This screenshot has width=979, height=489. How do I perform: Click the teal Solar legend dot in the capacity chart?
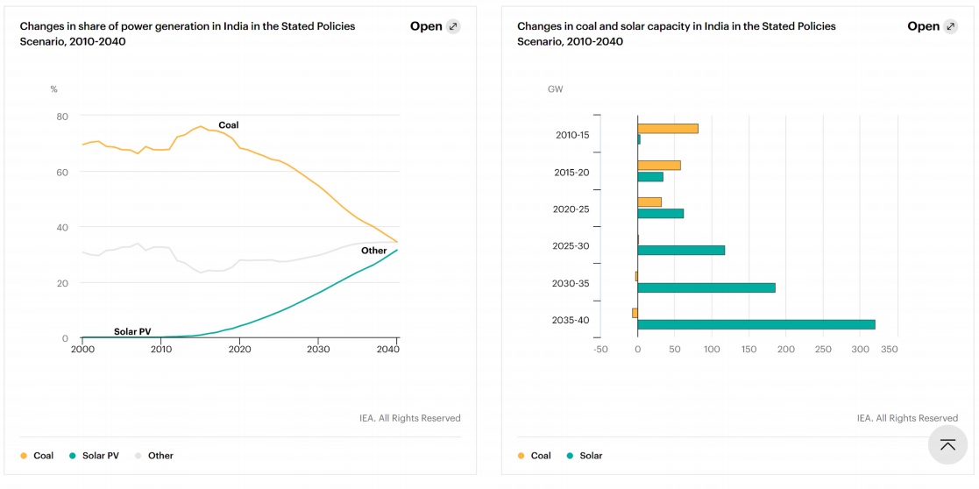570,456
